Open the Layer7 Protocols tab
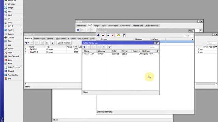The height and width of the screenshot is (122, 218). (152, 26)
